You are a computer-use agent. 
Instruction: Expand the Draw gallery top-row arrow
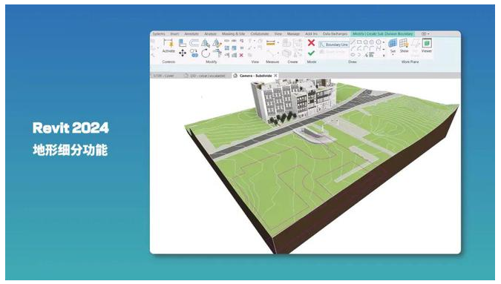384,42
